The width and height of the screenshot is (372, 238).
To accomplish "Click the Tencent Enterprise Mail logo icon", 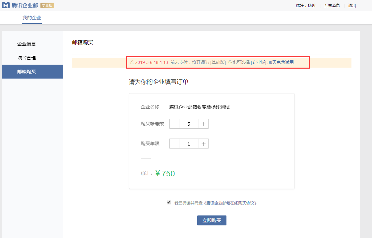I will [6, 5].
